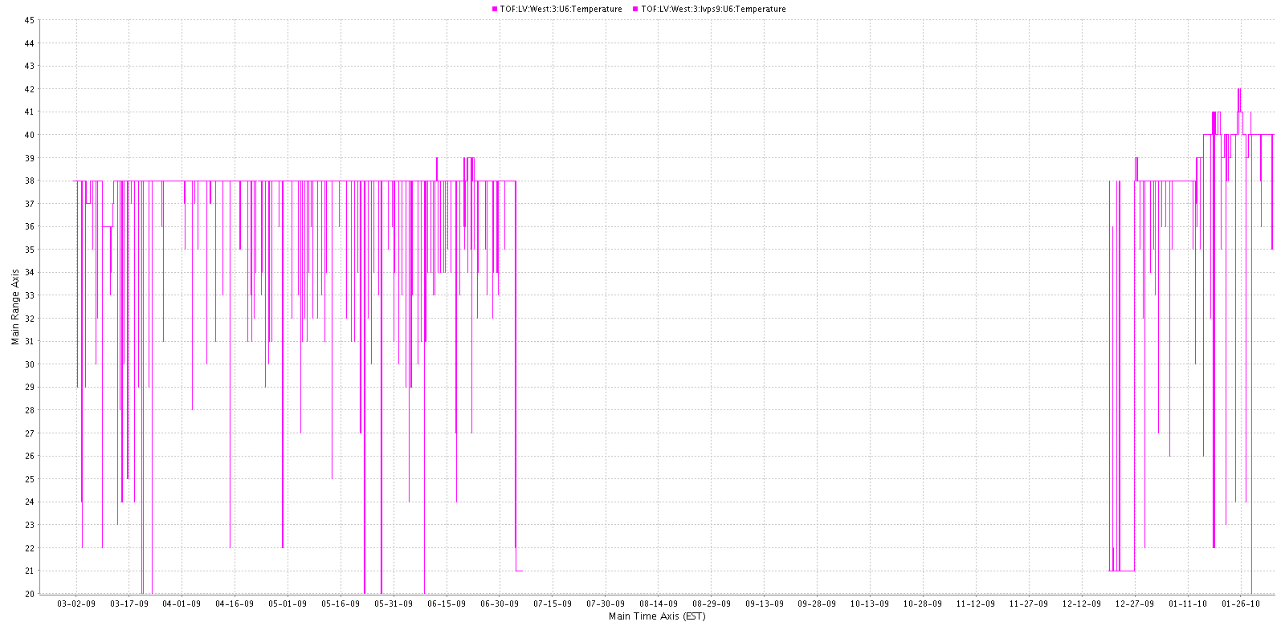Select time axis date 12-27-09
The width and height of the screenshot is (1281, 630).
point(1135,604)
